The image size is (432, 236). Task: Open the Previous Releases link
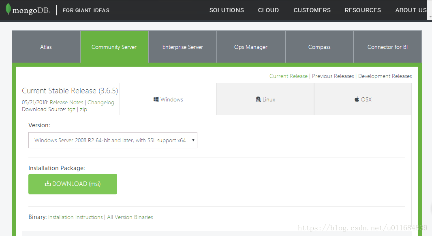[333, 76]
